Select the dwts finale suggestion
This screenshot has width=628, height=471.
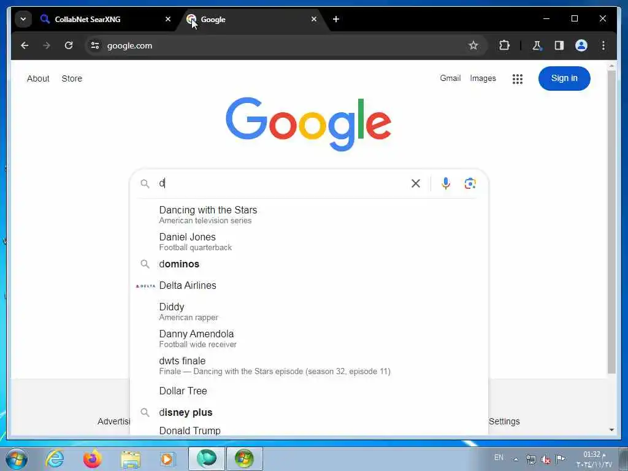pyautogui.click(x=309, y=366)
